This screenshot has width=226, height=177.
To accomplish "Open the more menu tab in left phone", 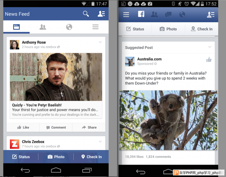I will (95, 27).
